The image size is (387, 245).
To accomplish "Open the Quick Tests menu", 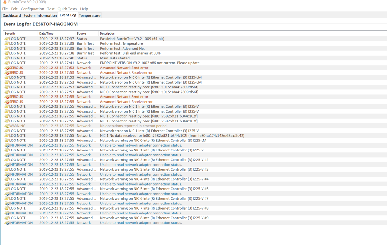I will 67,9.
